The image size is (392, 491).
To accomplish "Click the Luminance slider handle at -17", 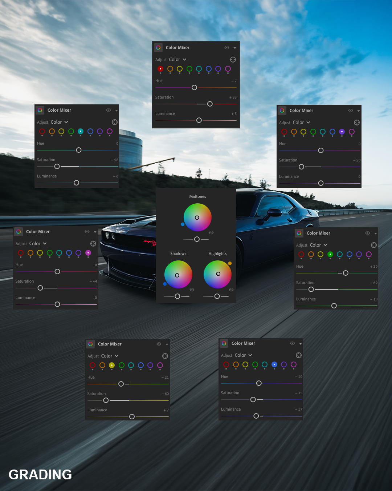I will point(256,416).
